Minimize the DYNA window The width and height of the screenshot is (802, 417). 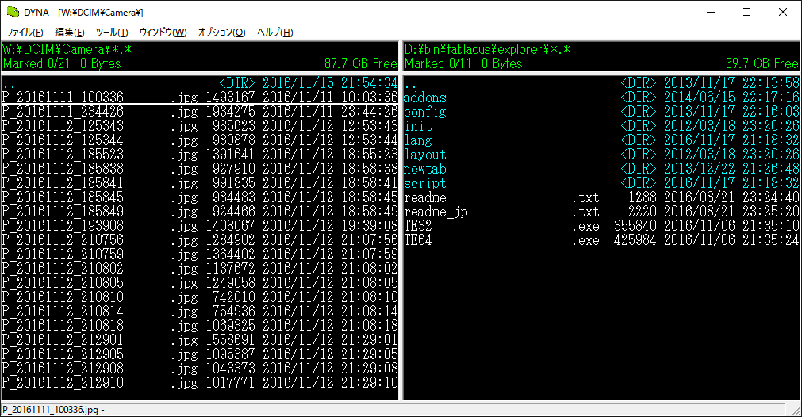point(711,12)
